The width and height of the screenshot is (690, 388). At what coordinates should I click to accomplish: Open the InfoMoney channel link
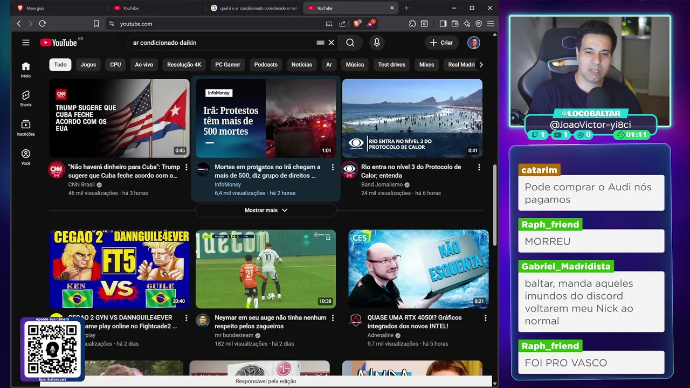(x=227, y=184)
